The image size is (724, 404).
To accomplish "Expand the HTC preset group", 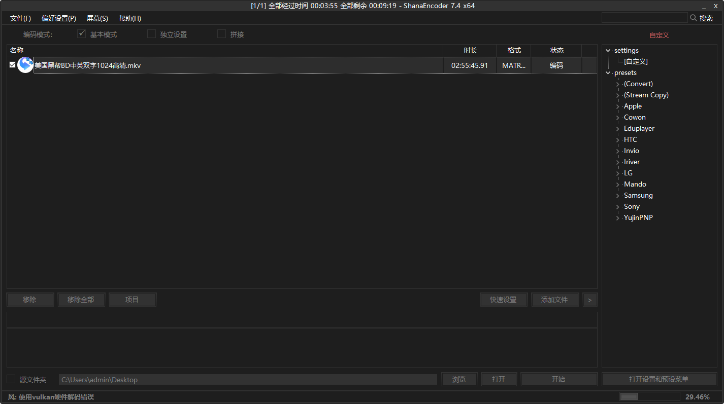I will tap(618, 140).
